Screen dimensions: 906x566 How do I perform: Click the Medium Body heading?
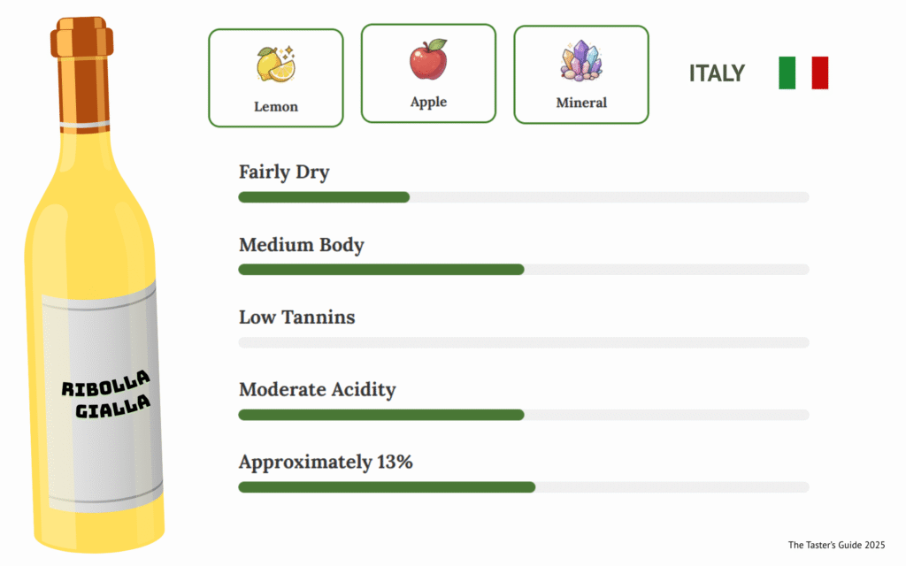click(x=301, y=244)
